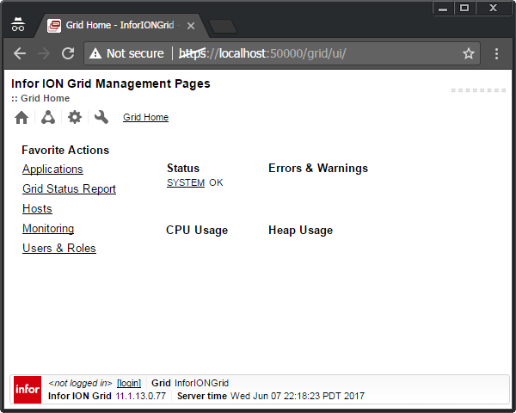Go to the Hosts page
Viewport: 516px width, 413px height.
(x=37, y=209)
